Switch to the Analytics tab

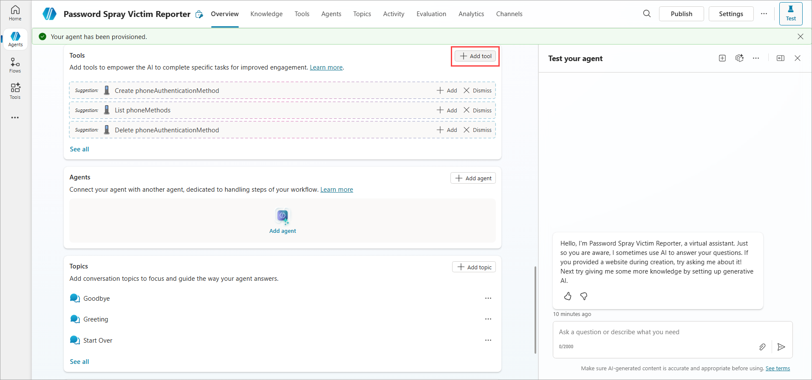471,14
